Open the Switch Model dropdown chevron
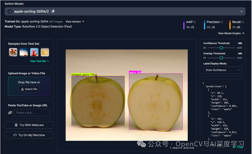This screenshot has height=154, width=252. coord(242,12)
